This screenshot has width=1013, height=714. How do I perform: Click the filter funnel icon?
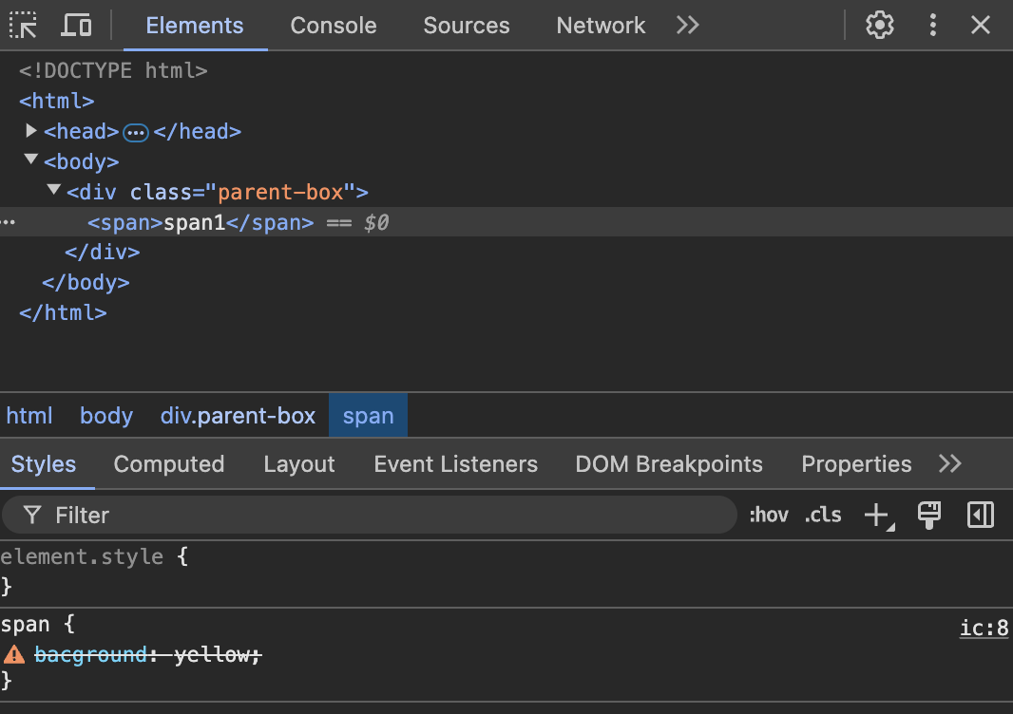31,516
